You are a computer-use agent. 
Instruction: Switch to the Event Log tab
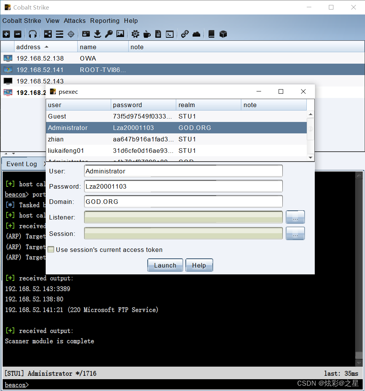coord(22,164)
